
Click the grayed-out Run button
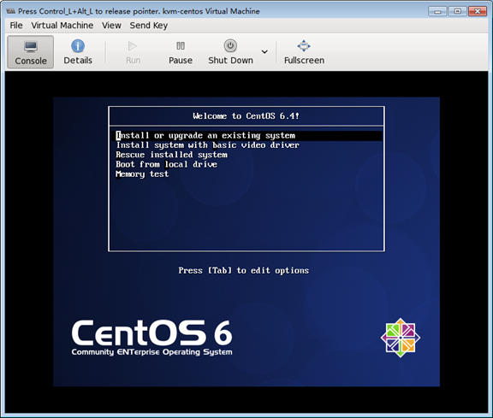click(133, 52)
